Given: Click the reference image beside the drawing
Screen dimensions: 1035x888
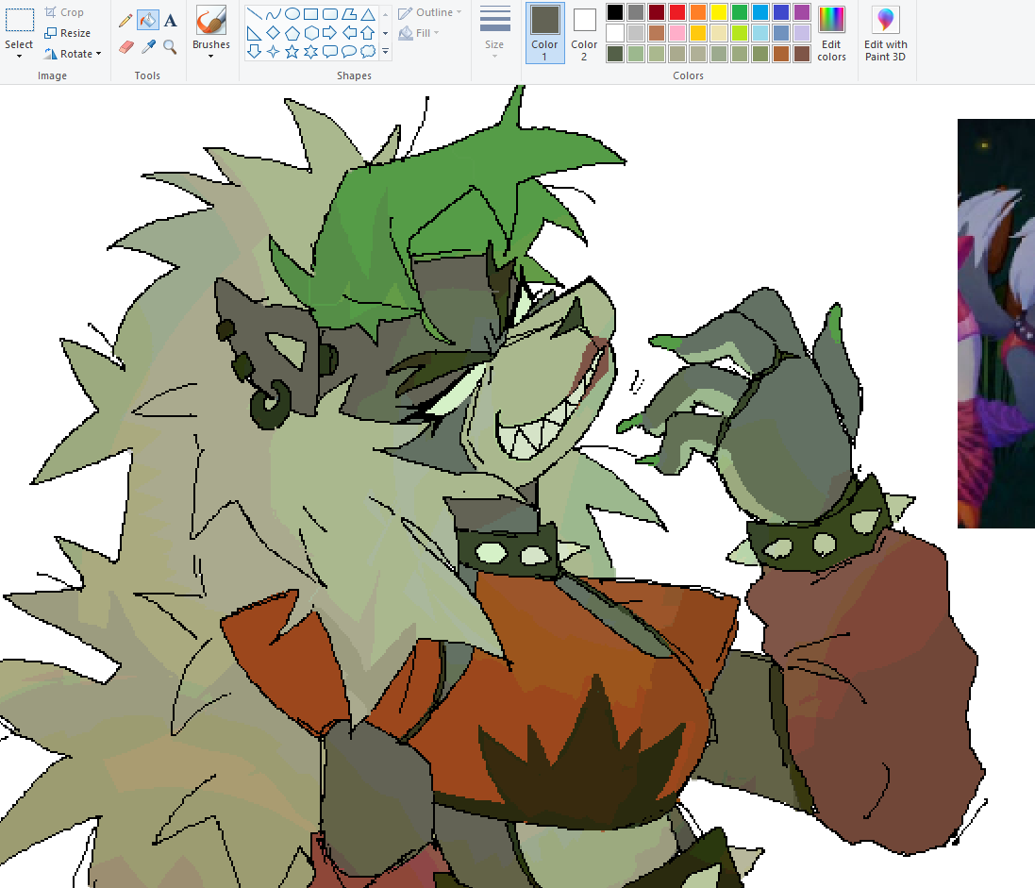Looking at the screenshot, I should [996, 324].
